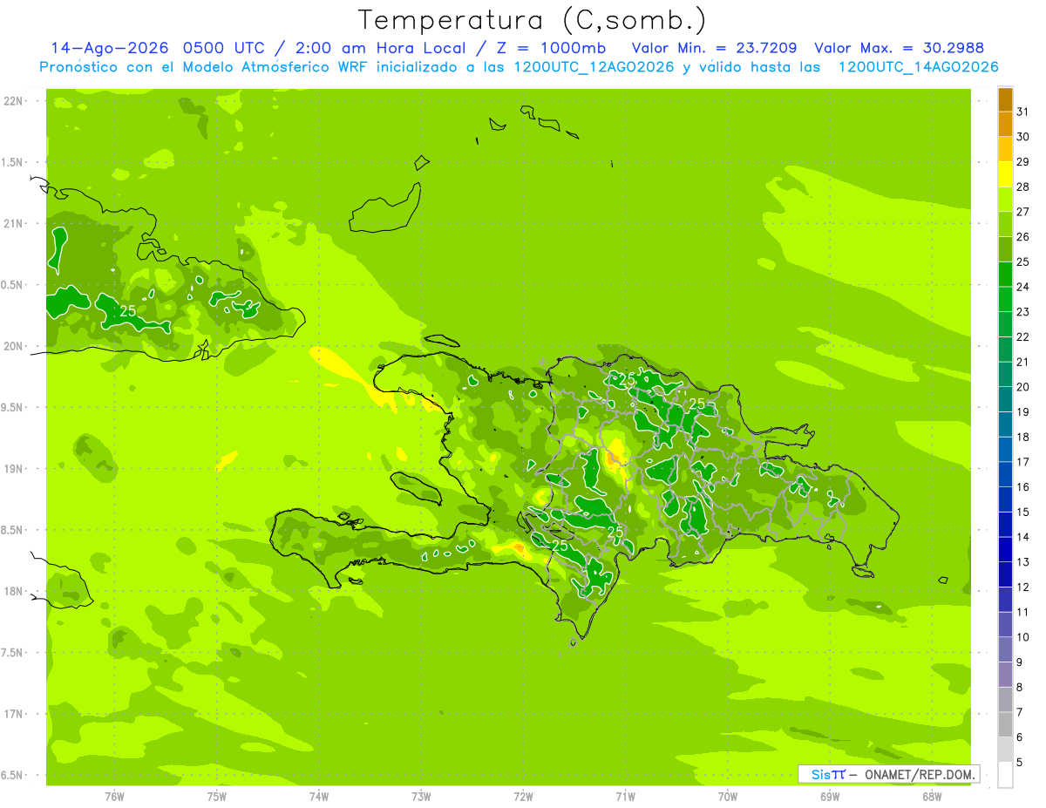Click the "22N" latitude label
1046x808 pixels.
[13, 101]
